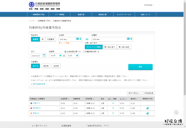Click the 2019/10/27 date field
186x128 pixels.
pos(37,56)
